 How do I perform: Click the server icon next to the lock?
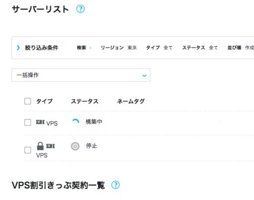[x=50, y=146]
